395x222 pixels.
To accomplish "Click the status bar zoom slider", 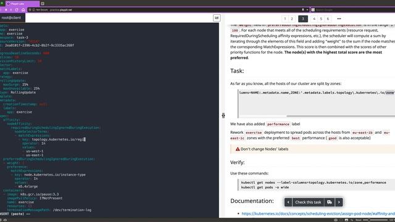I will (375, 220).
